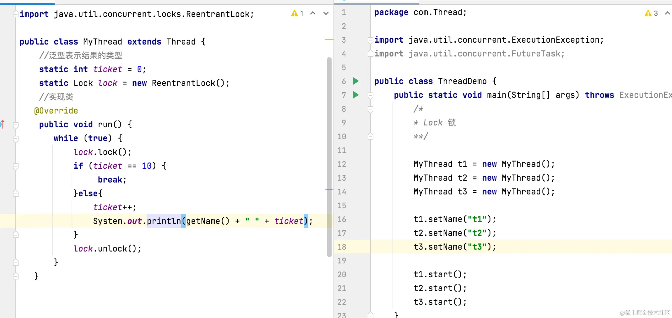Image resolution: width=672 pixels, height=318 pixels.
Task: Collapse the fold marker beside 'while (true) {'
Action: click(16, 139)
